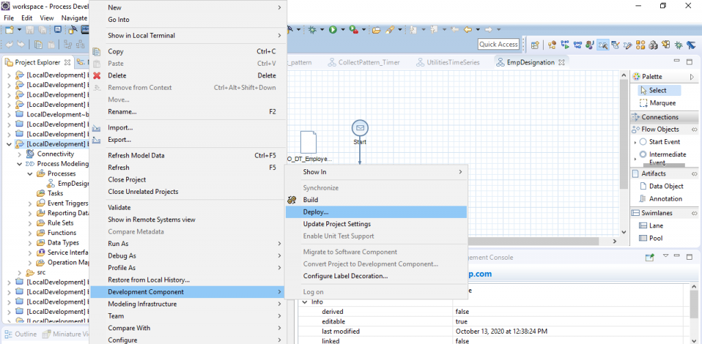Click the 'derived' property row label
Image resolution: width=702 pixels, height=344 pixels.
point(332,311)
